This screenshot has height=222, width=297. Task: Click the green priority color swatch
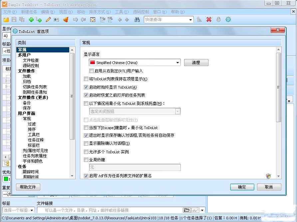[6, 179]
